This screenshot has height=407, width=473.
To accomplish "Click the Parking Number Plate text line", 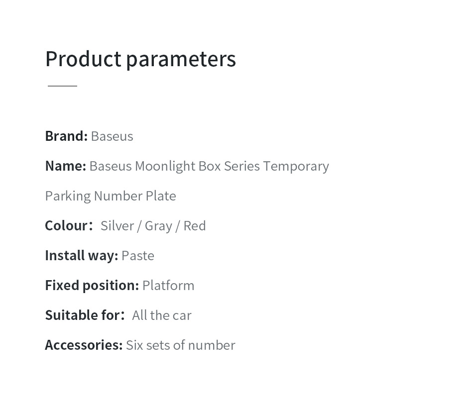I will pos(111,196).
